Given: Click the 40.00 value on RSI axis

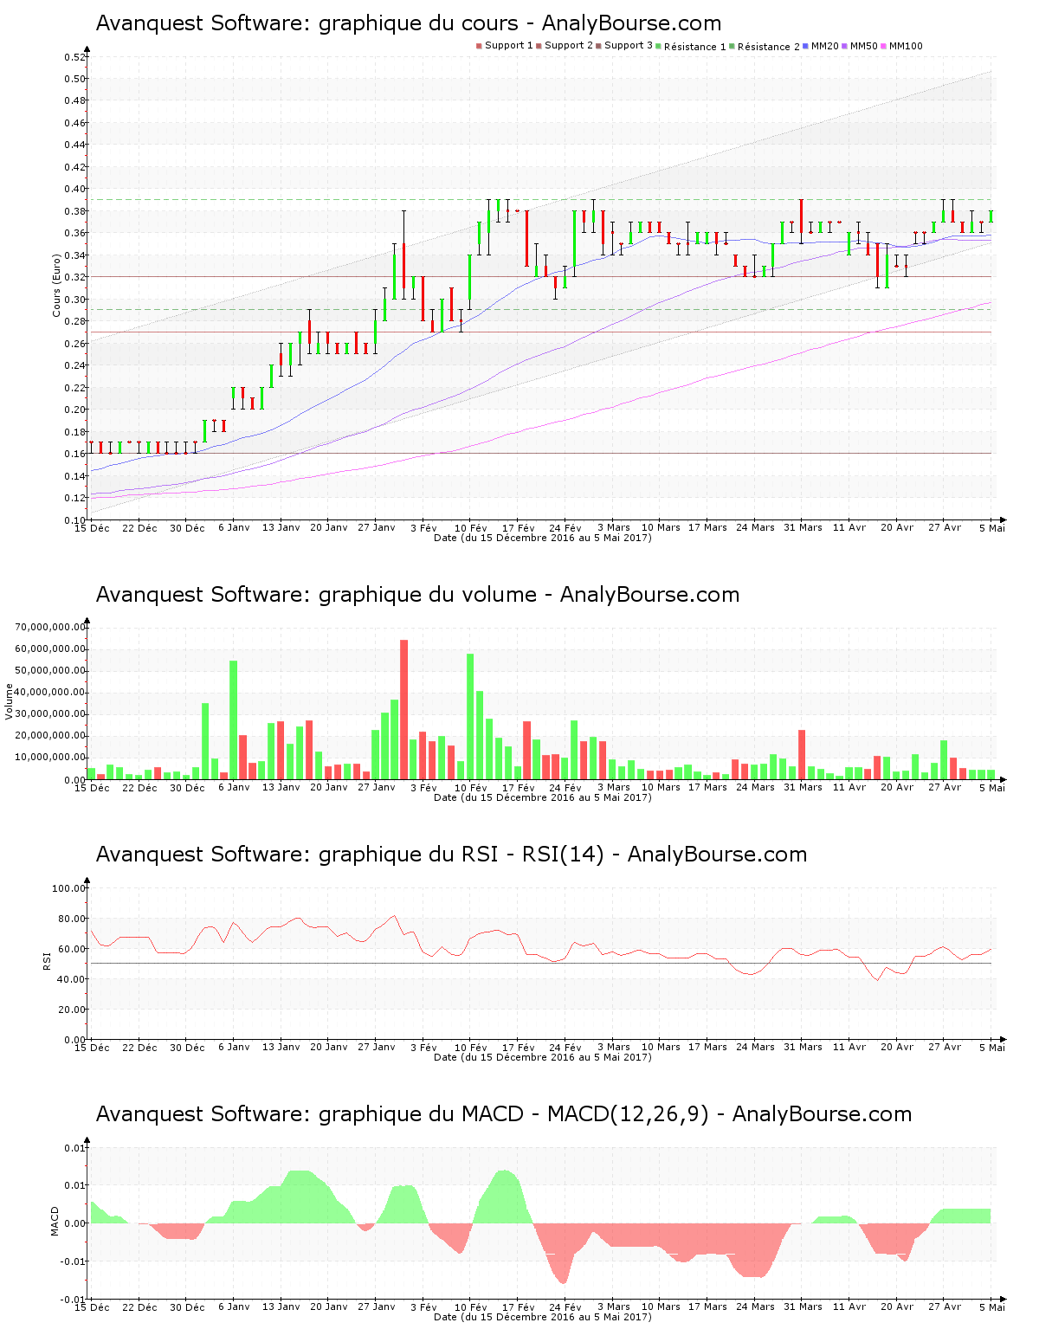Looking at the screenshot, I should [x=72, y=979].
